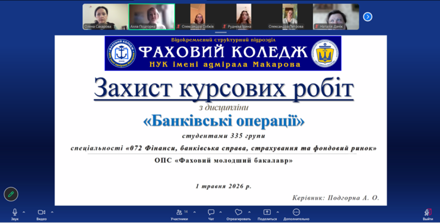Start screen sharing with Поделиться
Image resolution: width=440 pixels, height=224 pixels.
(267, 214)
